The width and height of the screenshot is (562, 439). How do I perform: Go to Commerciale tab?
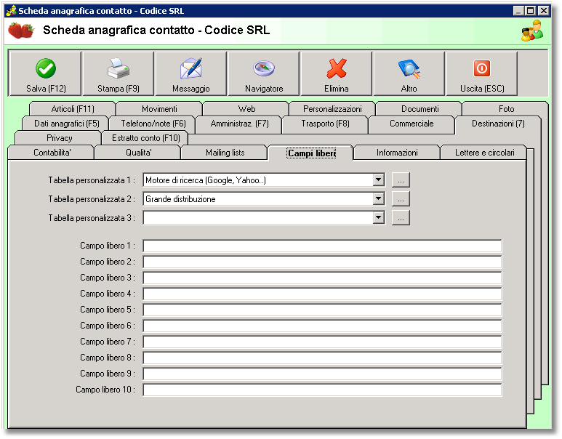click(412, 124)
